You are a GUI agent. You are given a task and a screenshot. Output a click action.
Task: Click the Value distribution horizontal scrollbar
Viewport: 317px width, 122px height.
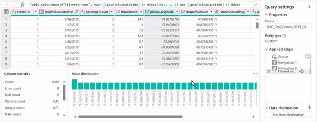pyautogui.click(x=131, y=117)
